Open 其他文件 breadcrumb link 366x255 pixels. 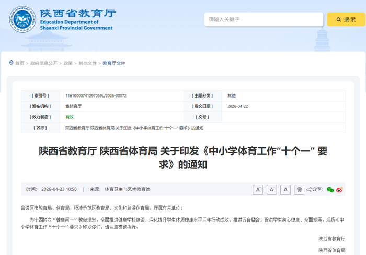coord(87,63)
